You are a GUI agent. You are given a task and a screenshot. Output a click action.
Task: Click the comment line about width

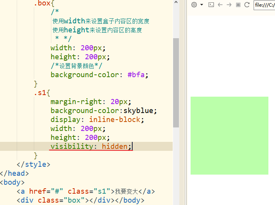pos(101,21)
